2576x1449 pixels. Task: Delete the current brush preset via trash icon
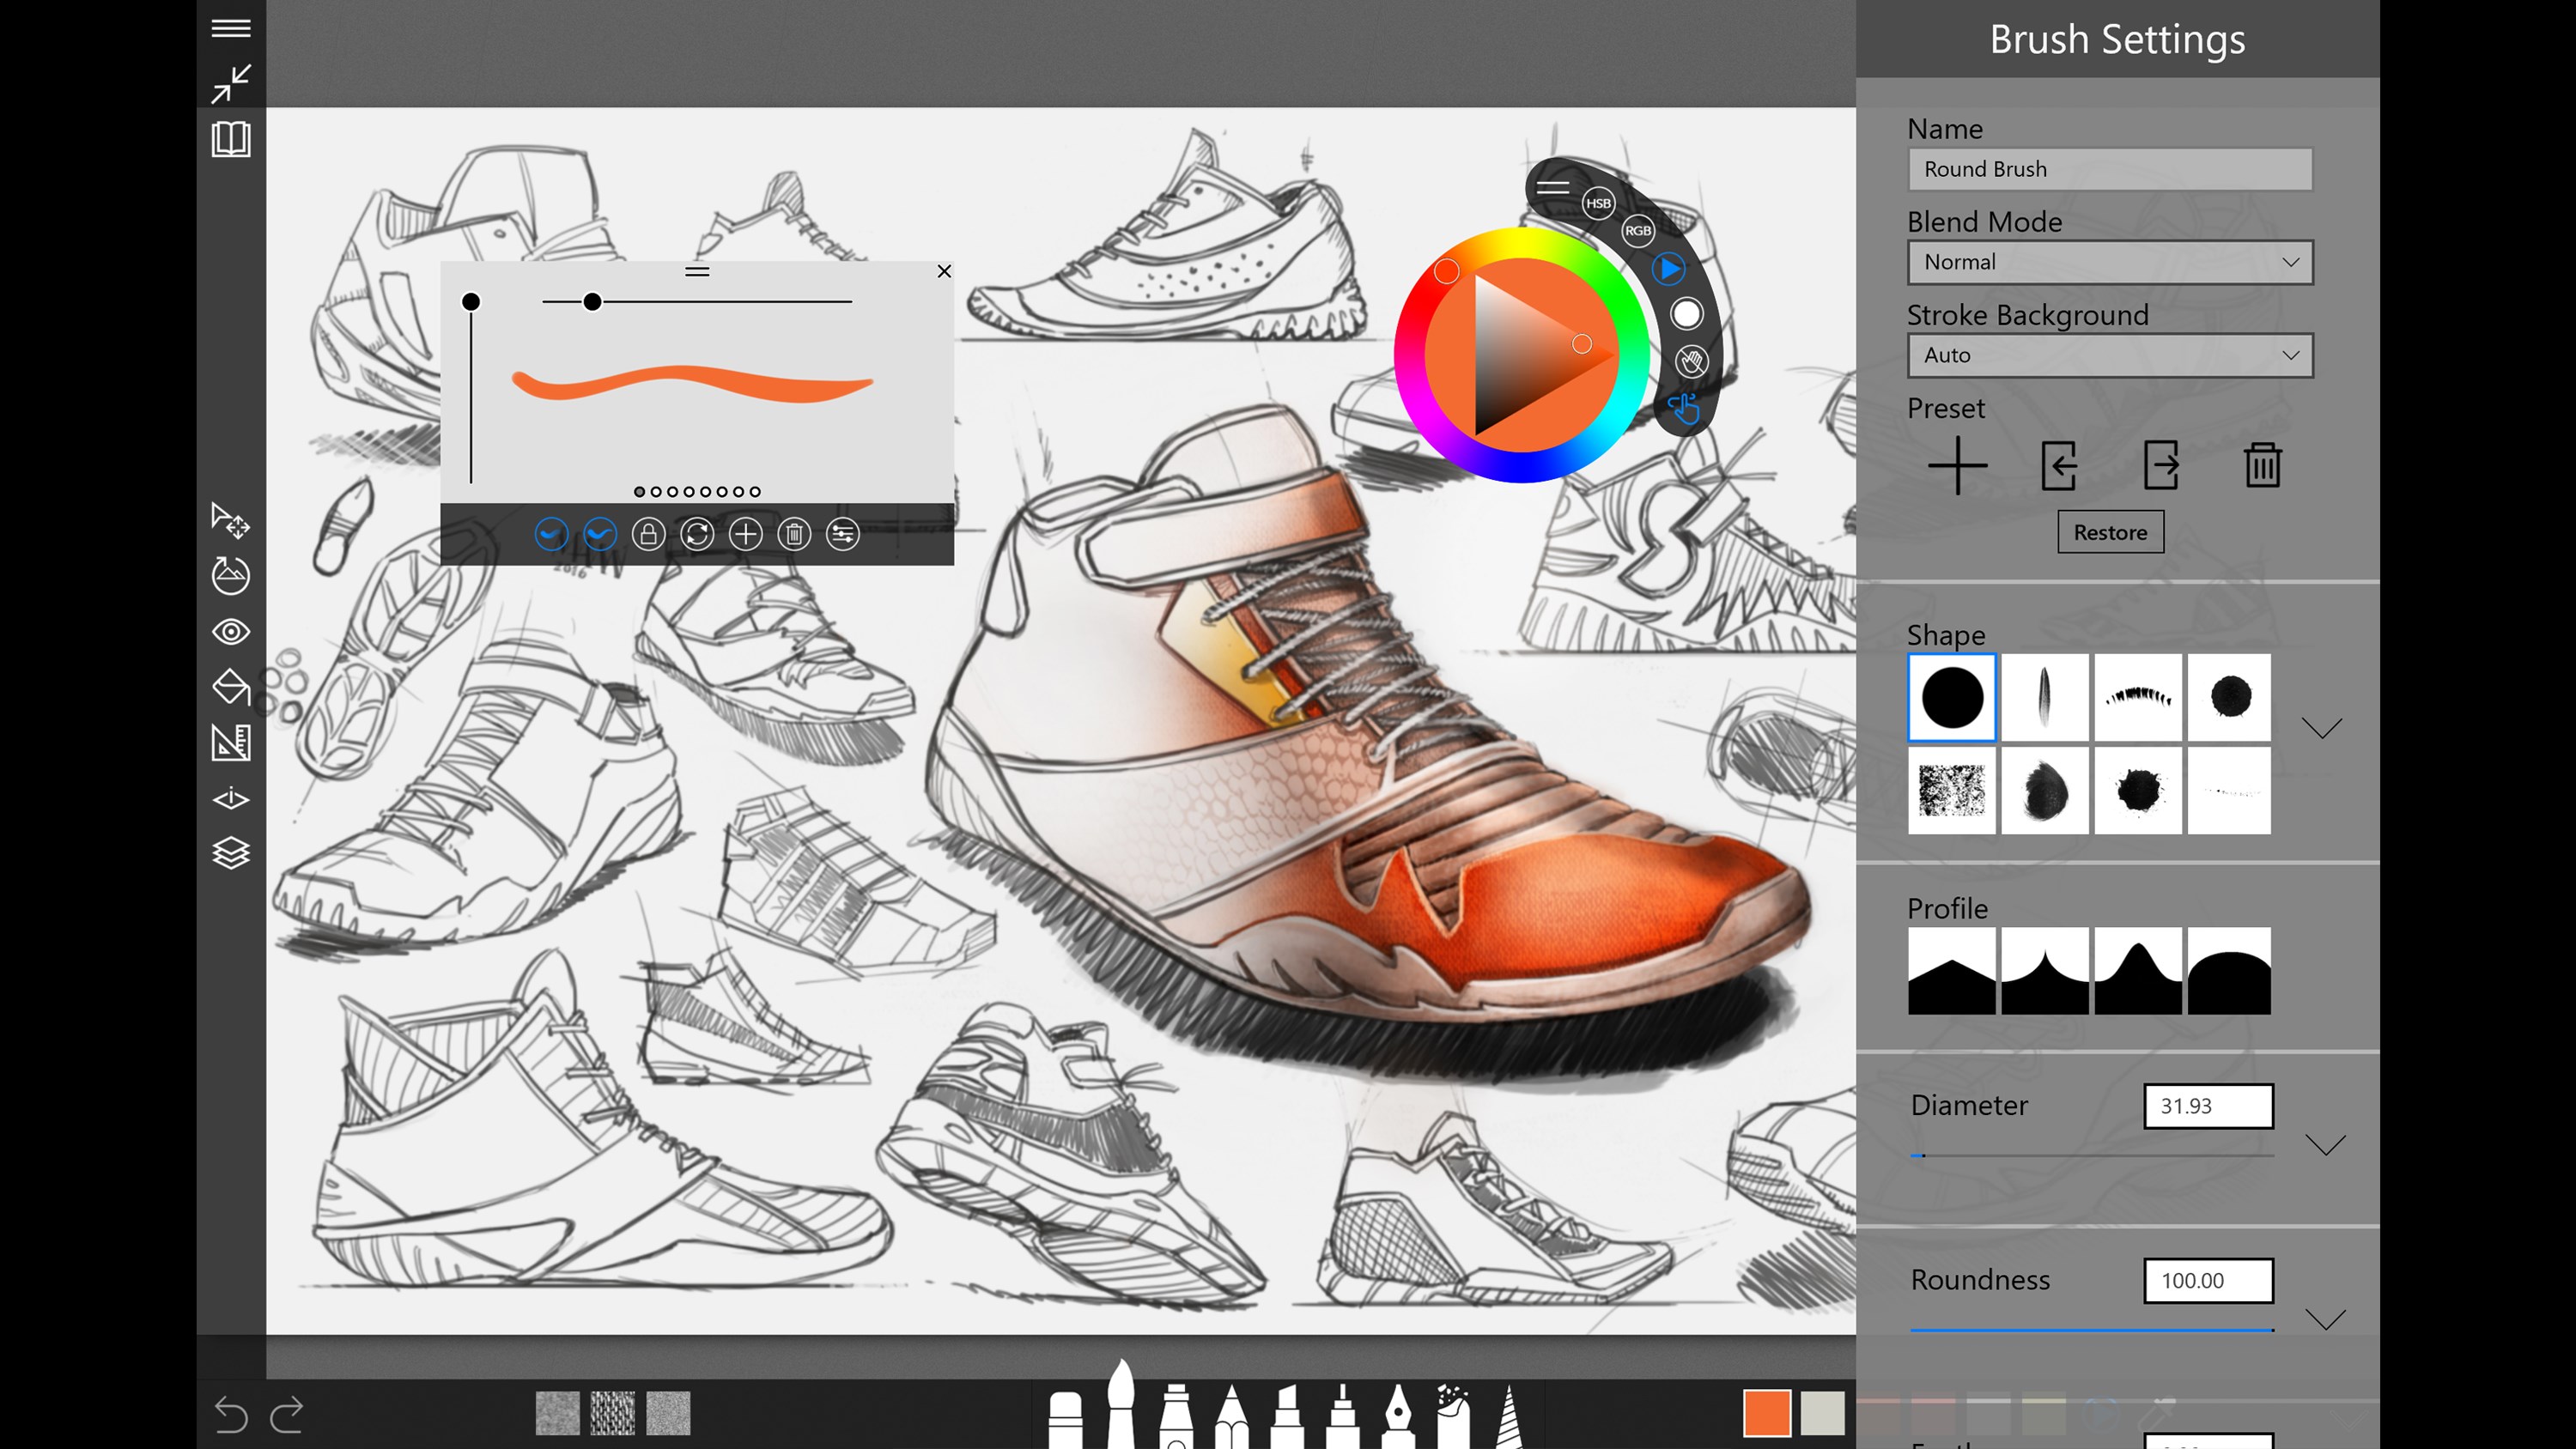2262,465
